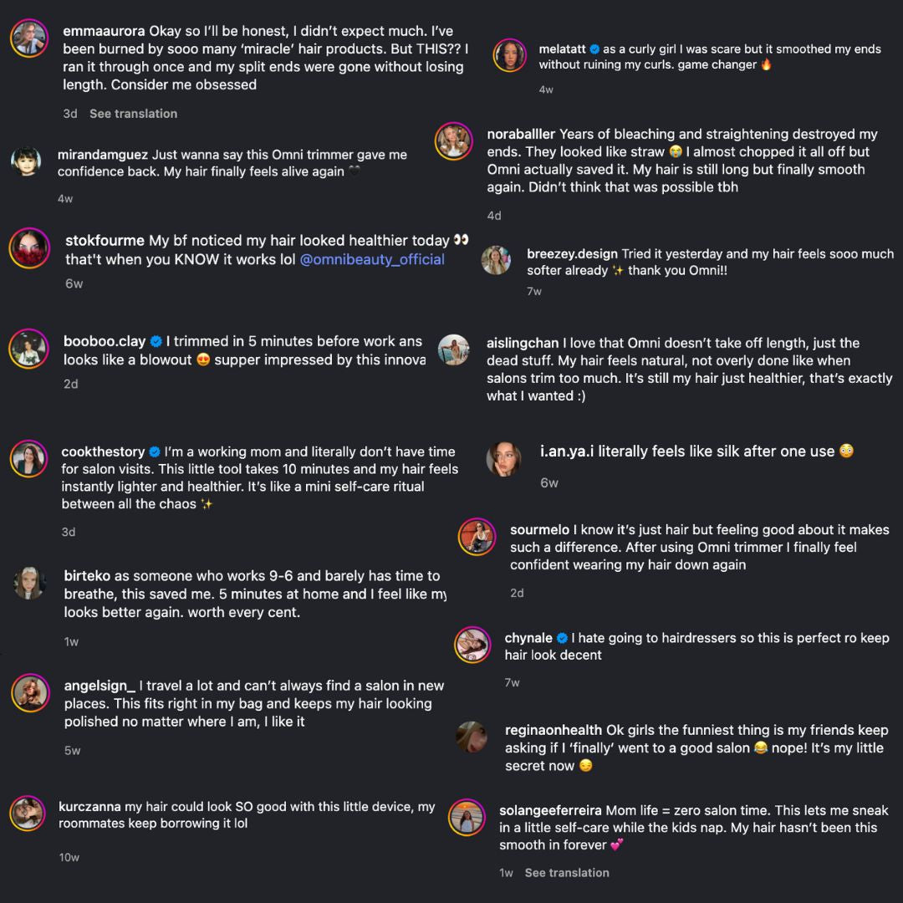Click chynale's verified badge
This screenshot has height=903, width=903.
[563, 638]
